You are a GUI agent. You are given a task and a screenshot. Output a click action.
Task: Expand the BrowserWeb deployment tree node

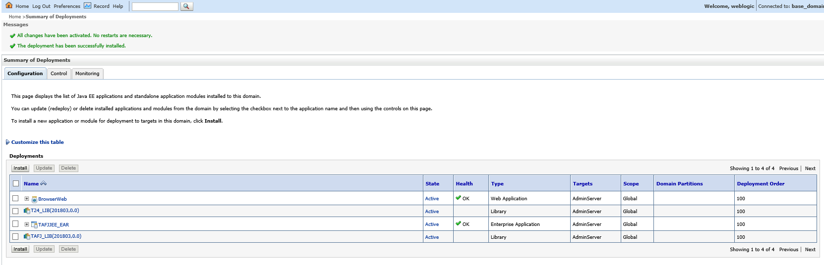tap(27, 199)
